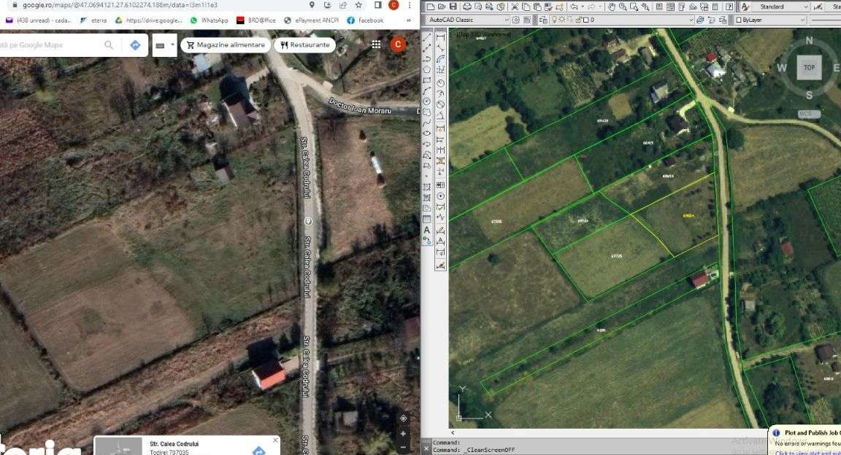Toggle Chrome side panel icon
The height and width of the screenshot is (455, 841).
coord(377,5)
